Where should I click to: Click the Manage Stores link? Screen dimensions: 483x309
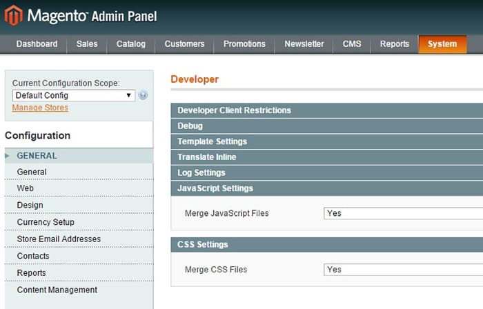tap(40, 108)
